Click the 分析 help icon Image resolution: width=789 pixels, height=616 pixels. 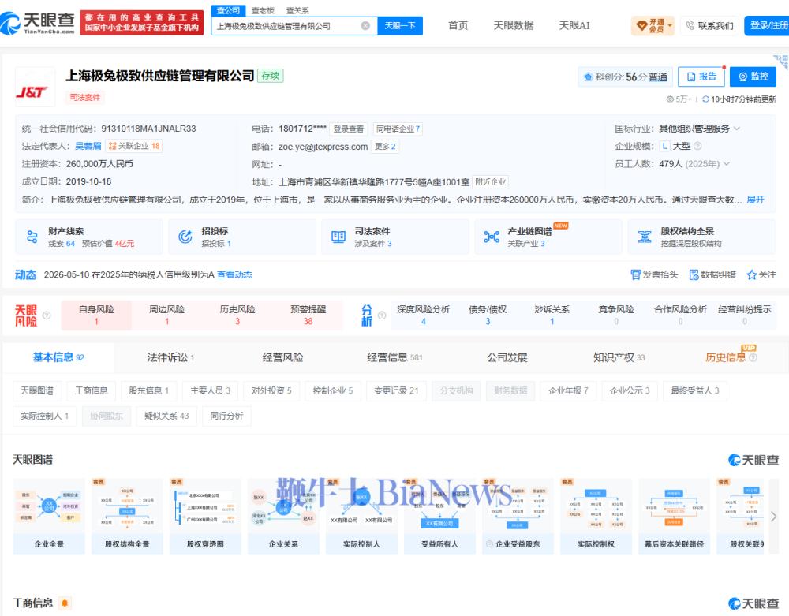(x=381, y=315)
